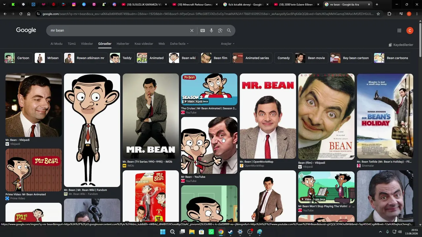Select the Web results tab
The width and height of the screenshot is (422, 237).
tap(162, 44)
